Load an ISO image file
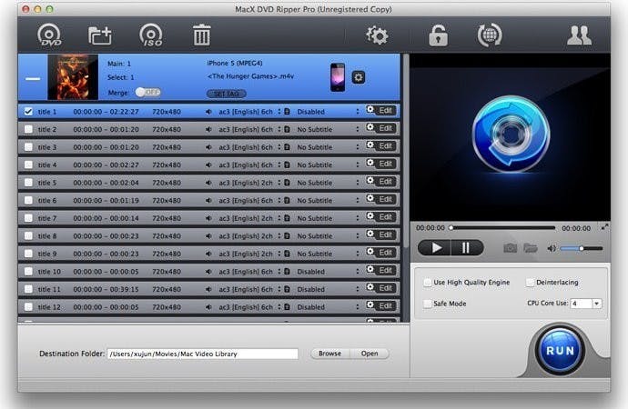This screenshot has width=628, height=409. click(150, 35)
